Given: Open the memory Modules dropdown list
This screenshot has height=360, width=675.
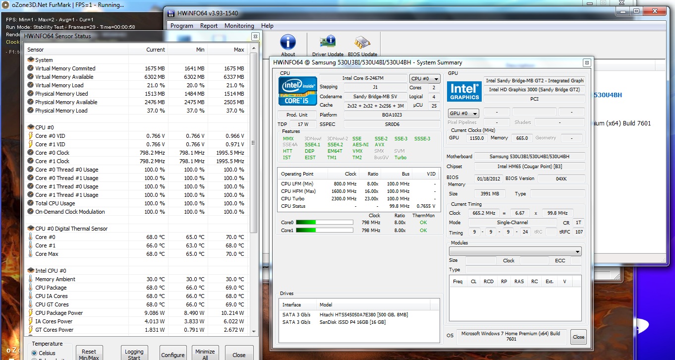Looking at the screenshot, I should (x=515, y=251).
